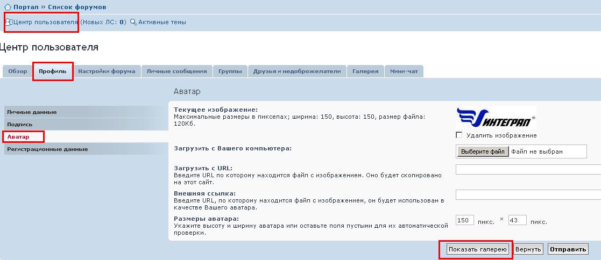Follow the Список форумов breadcrumb link
The height and width of the screenshot is (260, 601).
(77, 7)
